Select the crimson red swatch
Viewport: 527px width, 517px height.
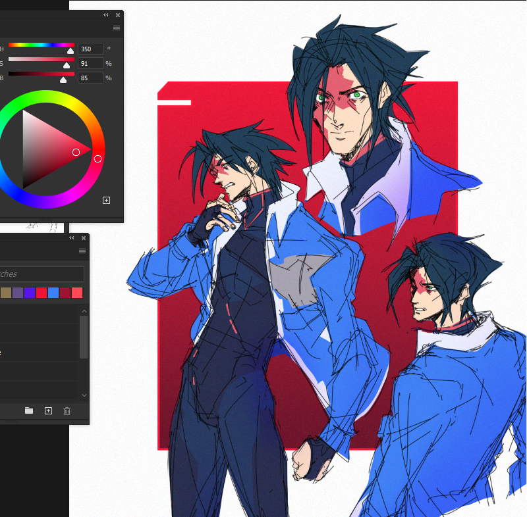[x=42, y=293]
